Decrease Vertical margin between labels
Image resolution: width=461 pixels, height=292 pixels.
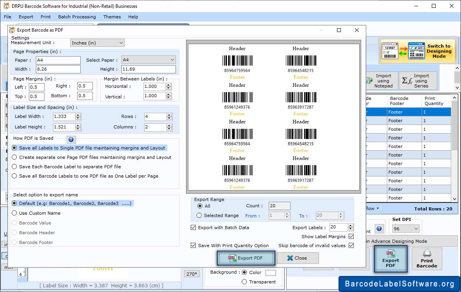coord(168,98)
